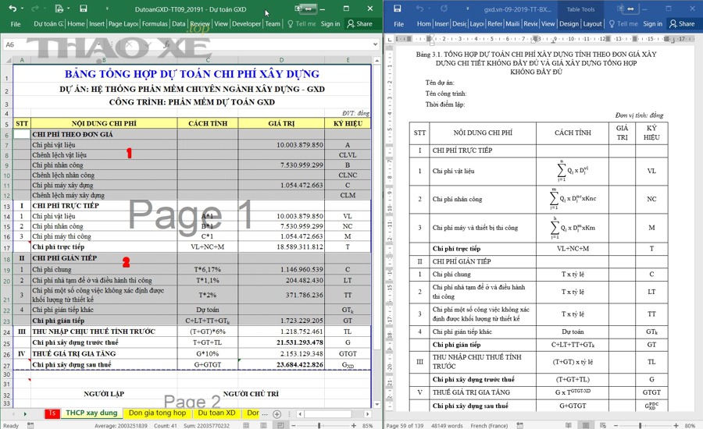Open Excel File menu
Screen dimensions: 703x429
[16, 23]
